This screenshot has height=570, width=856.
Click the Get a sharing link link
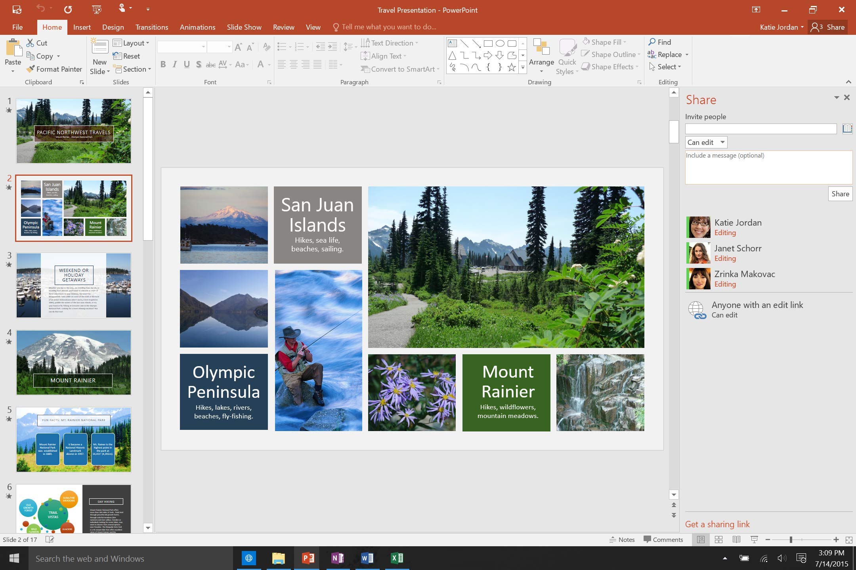[717, 524]
